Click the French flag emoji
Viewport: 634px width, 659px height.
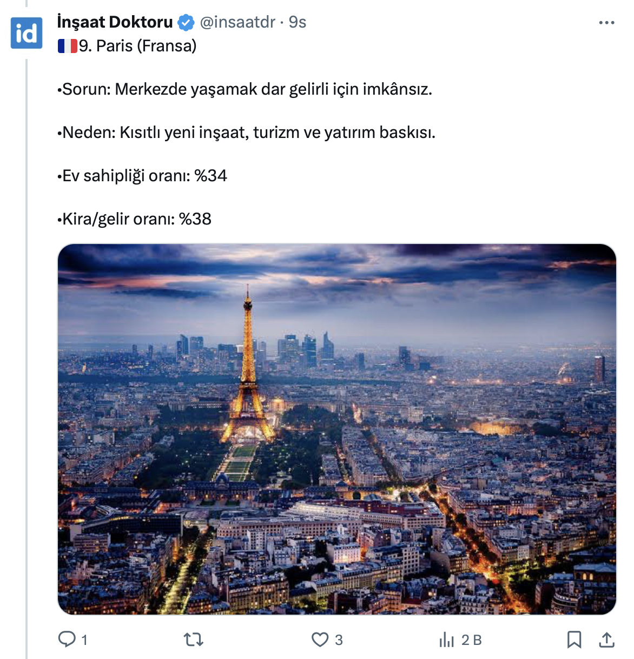click(68, 46)
